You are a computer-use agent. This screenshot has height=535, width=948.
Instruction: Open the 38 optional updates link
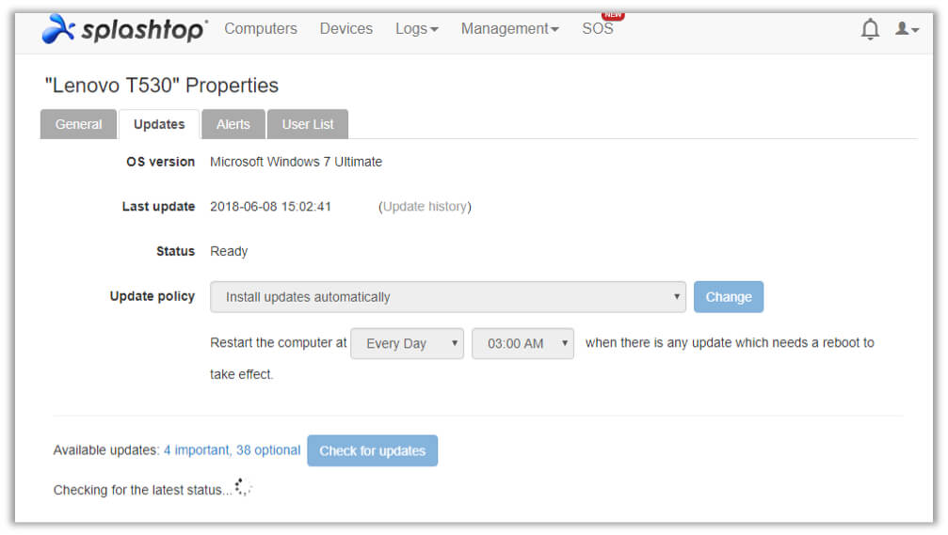(x=268, y=450)
